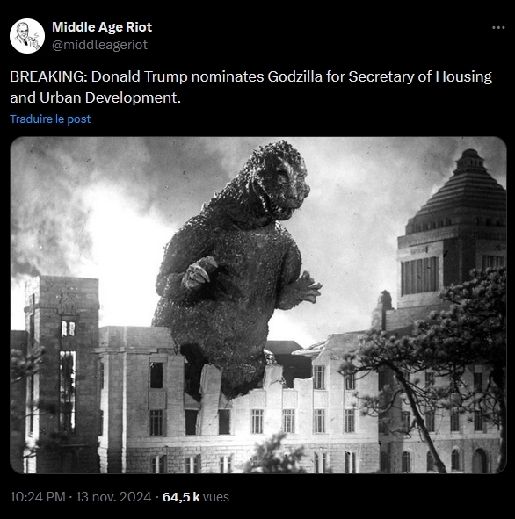
Task: Click the 13 nov. 2024 date
Action: click(x=113, y=497)
